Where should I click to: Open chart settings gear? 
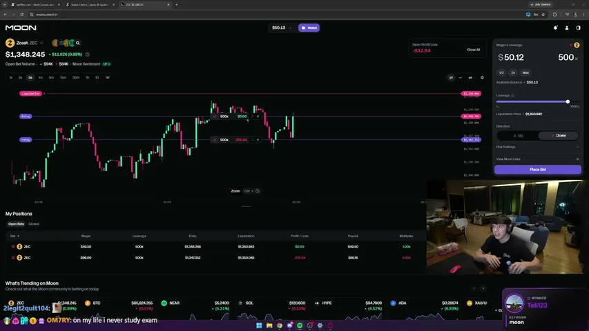483,78
